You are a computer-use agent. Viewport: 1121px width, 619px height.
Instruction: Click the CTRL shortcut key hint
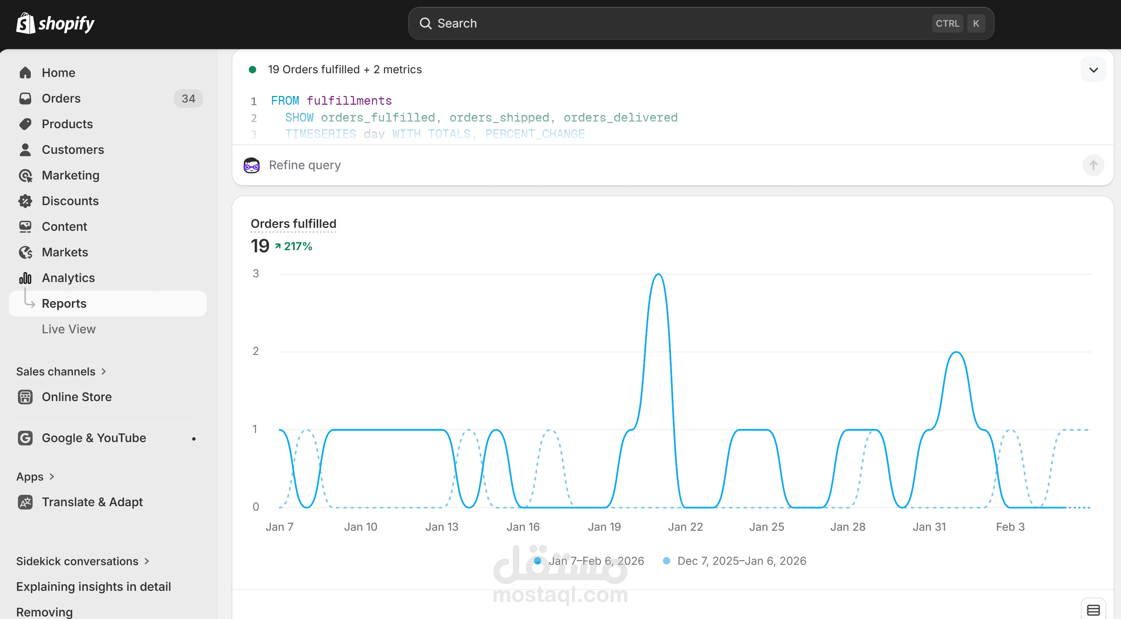pyautogui.click(x=947, y=23)
